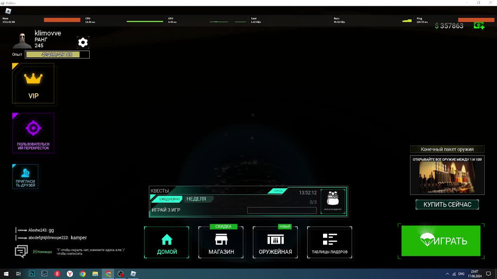The image size is (497, 279).
Task: Open the Windows Start menu
Action: point(6,274)
